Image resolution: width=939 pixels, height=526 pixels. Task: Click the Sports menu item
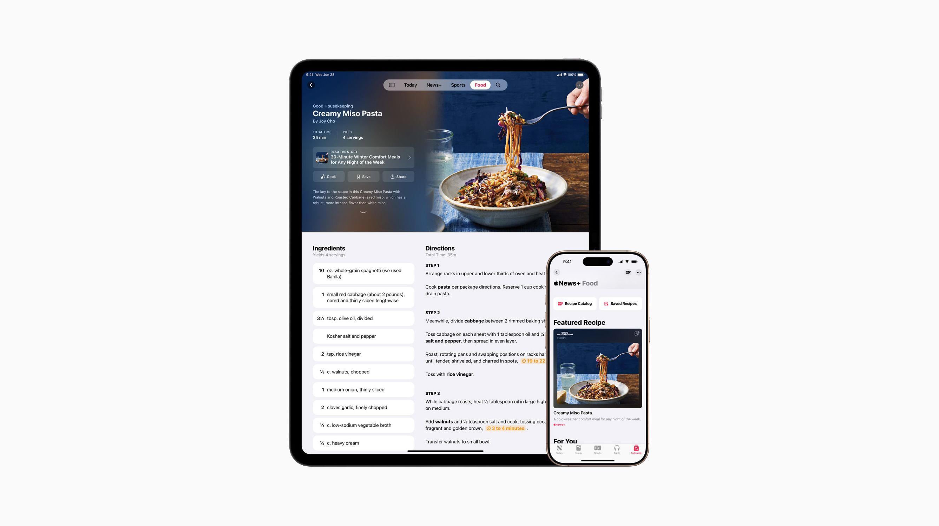pyautogui.click(x=458, y=84)
